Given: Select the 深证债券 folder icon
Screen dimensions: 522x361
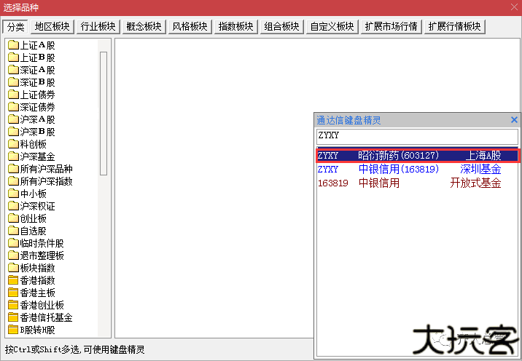Looking at the screenshot, I should (x=13, y=107).
